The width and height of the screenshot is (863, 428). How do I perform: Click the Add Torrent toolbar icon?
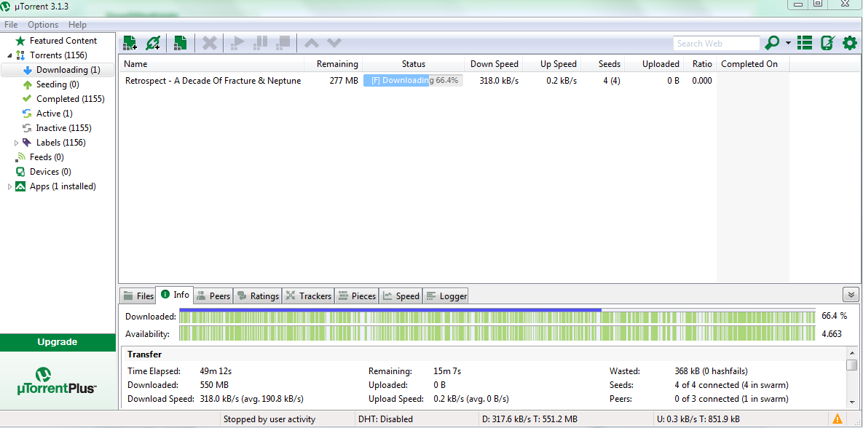pos(130,43)
